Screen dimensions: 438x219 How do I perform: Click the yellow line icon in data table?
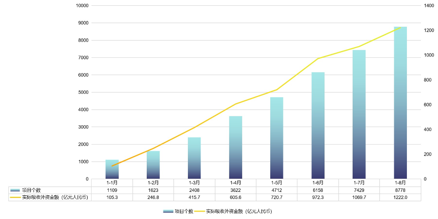pos(15,198)
